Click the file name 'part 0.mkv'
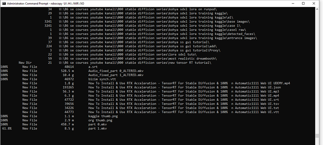 coord(97,124)
